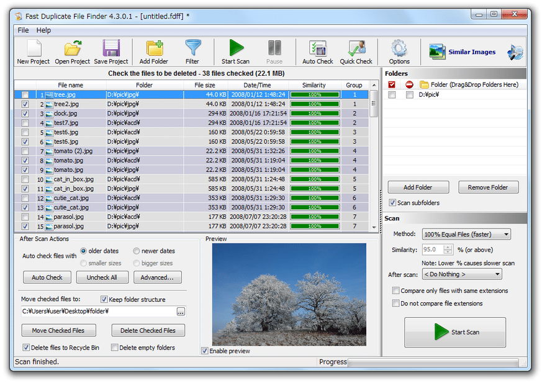Viewport: 542px width, 383px height.
Task: Click the Auto Check button in After Scan Actions
Action: (x=47, y=277)
